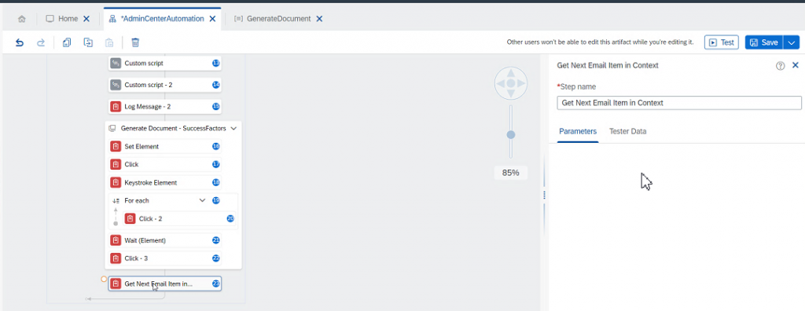Redo the last action
Screen dimensions: 805x311
click(41, 42)
